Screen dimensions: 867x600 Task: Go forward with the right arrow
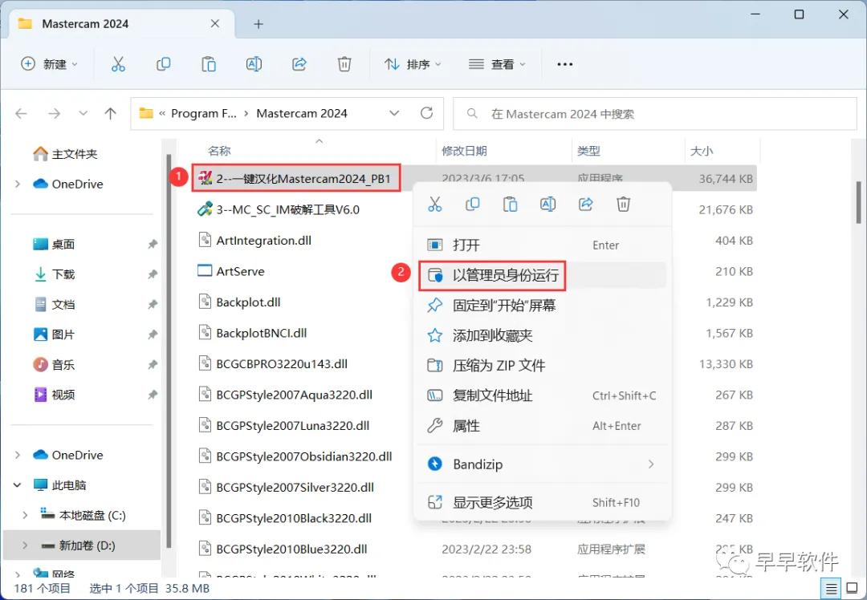[55, 114]
